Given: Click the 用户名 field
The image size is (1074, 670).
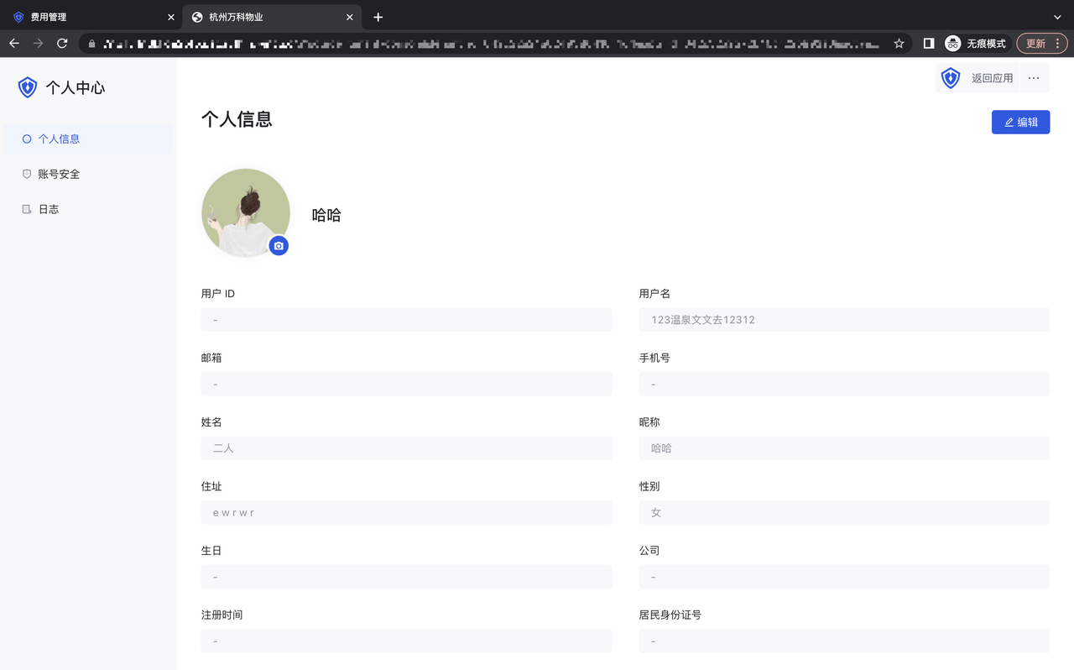Looking at the screenshot, I should click(843, 320).
